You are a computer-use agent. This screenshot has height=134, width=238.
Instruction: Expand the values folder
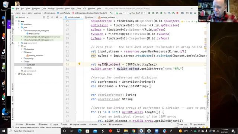pos(22,68)
